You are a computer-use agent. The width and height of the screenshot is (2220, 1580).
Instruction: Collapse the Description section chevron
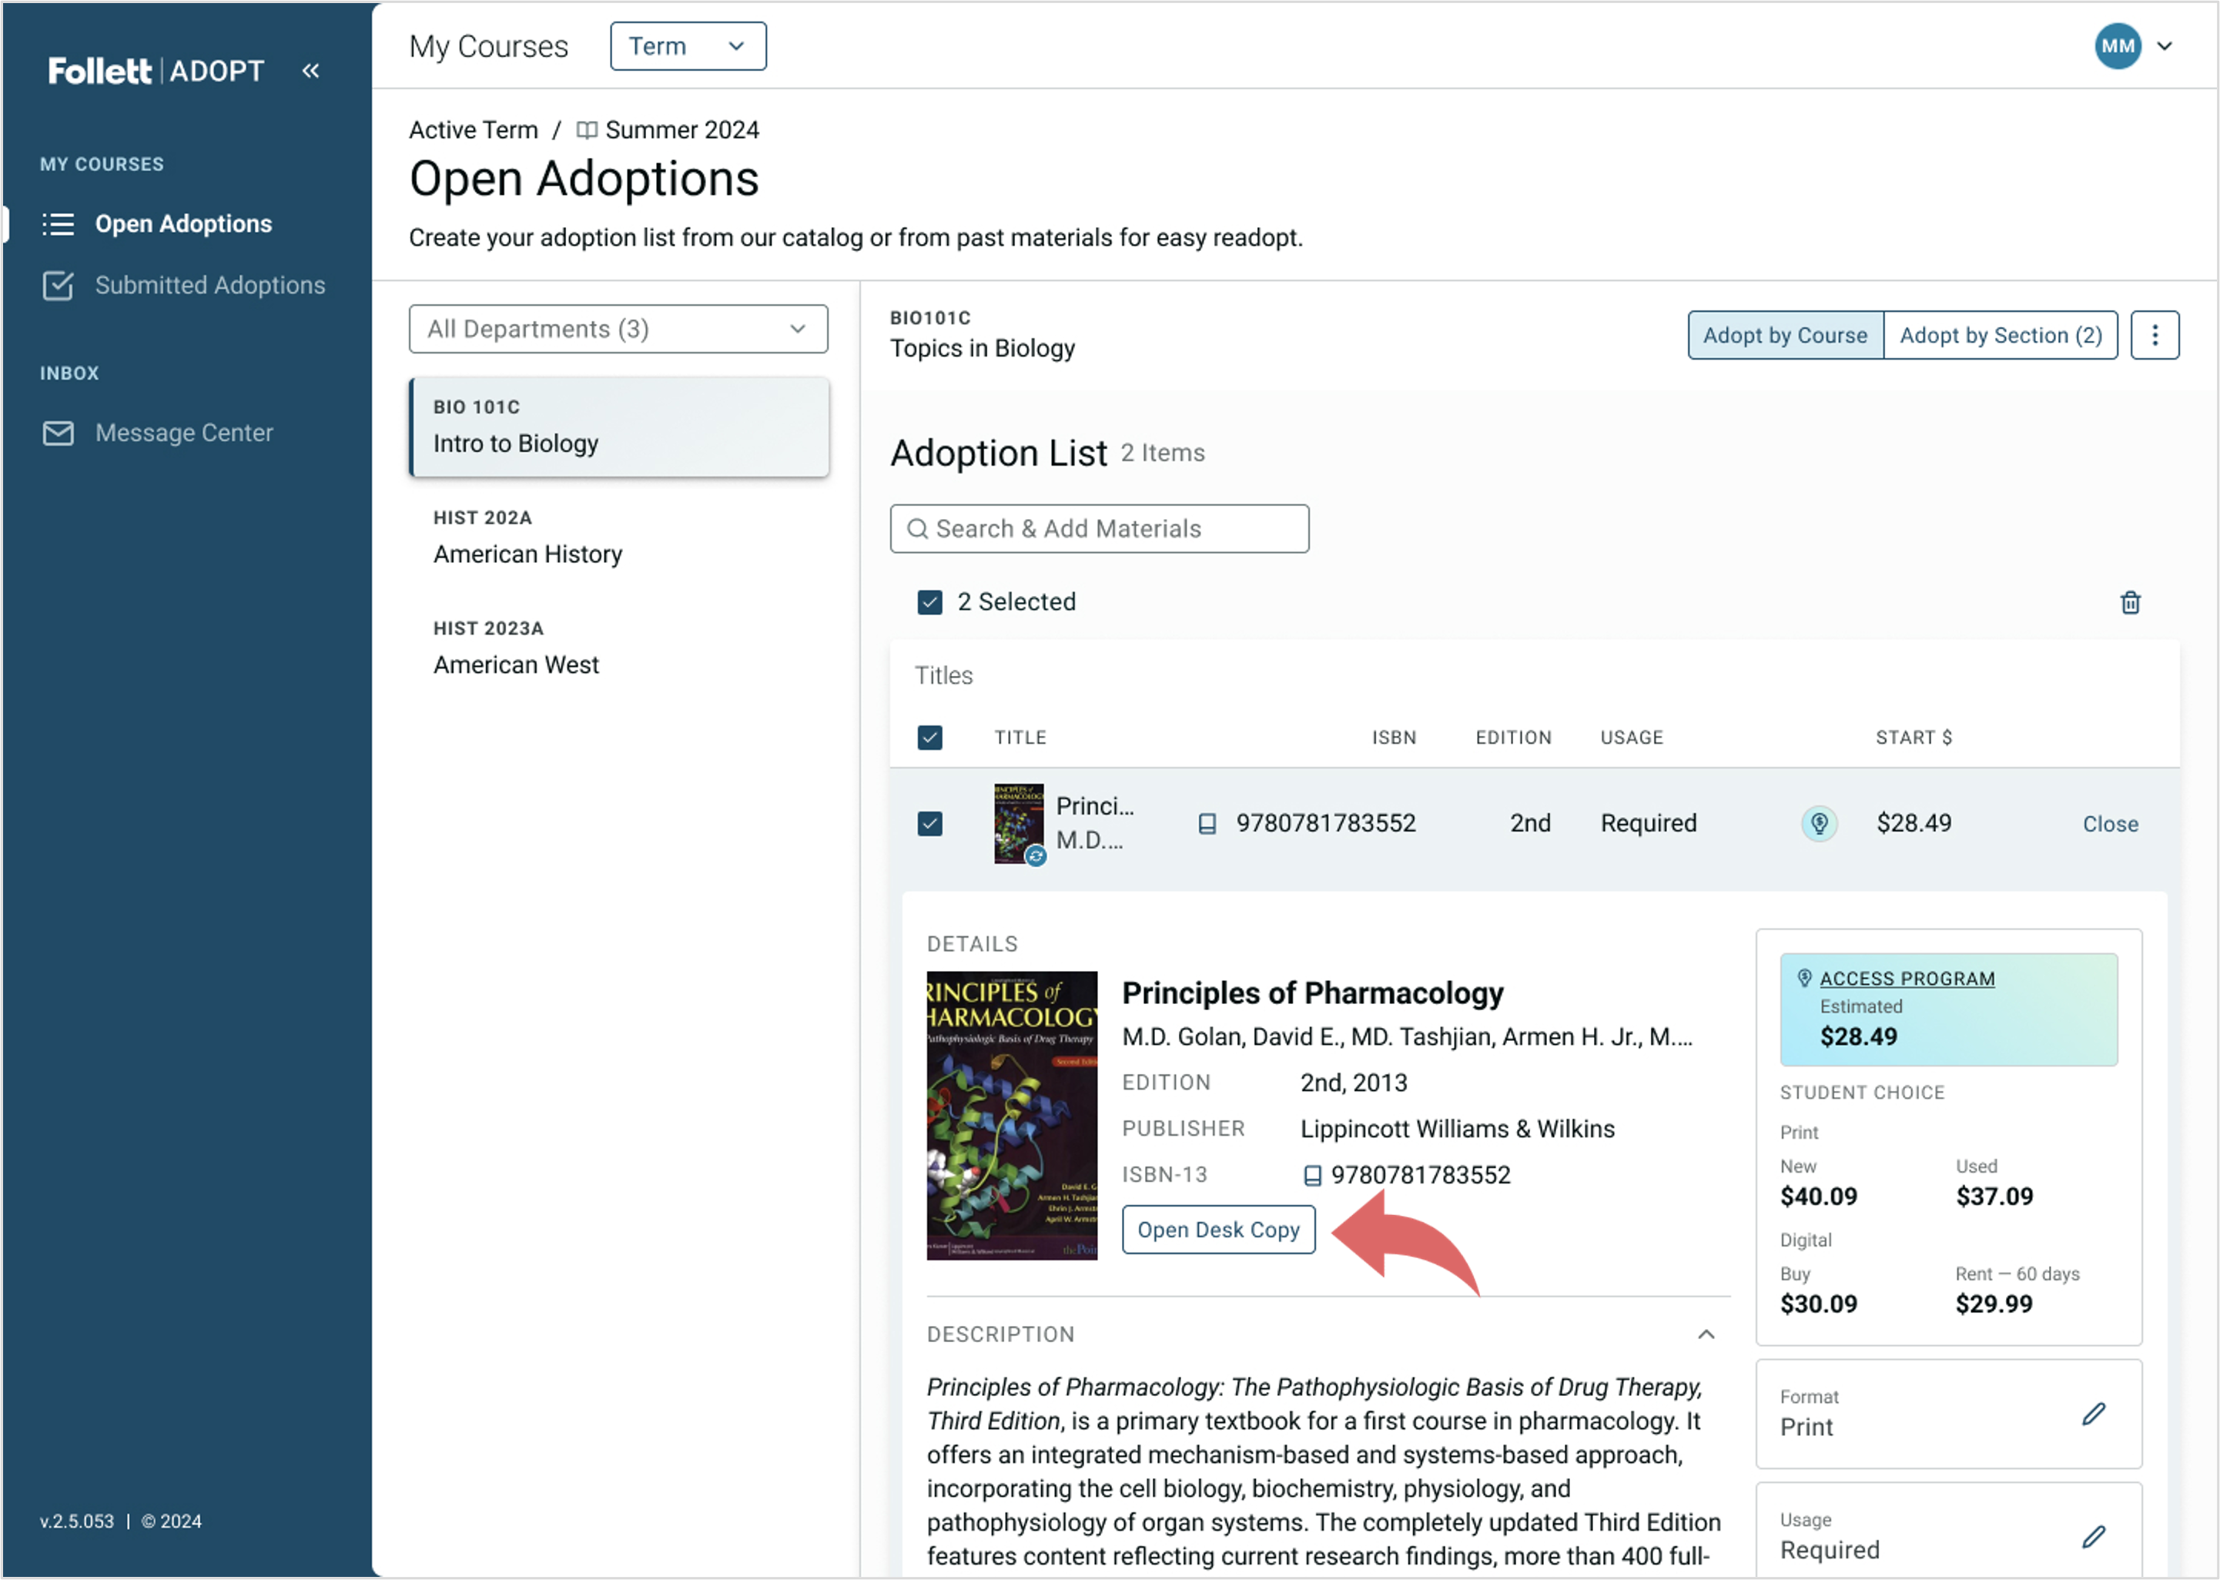coord(1706,1334)
